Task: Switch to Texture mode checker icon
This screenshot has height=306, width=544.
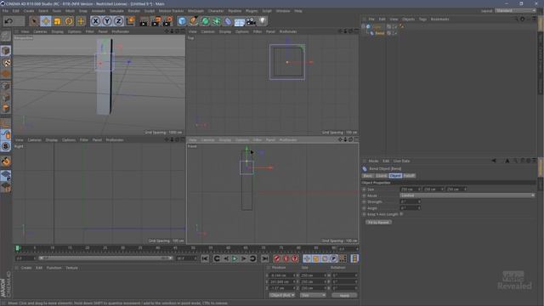Action: [6, 63]
